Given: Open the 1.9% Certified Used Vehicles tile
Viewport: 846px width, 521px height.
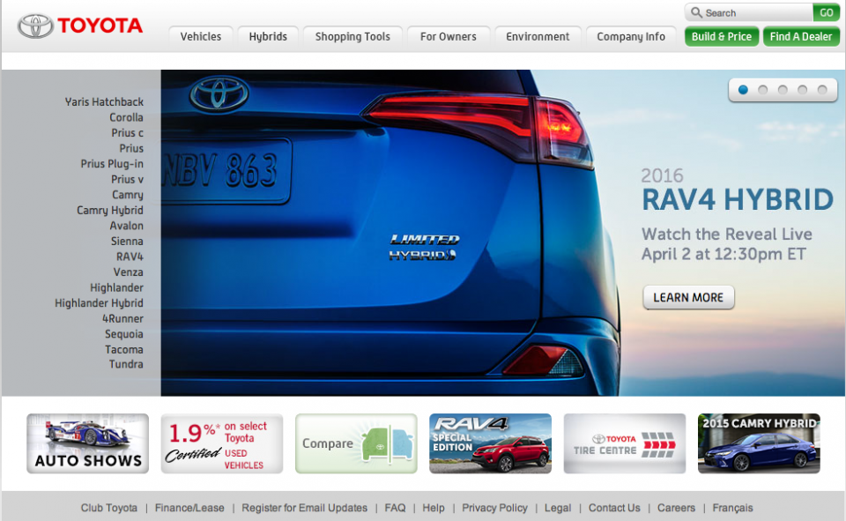Looking at the screenshot, I should point(222,443).
